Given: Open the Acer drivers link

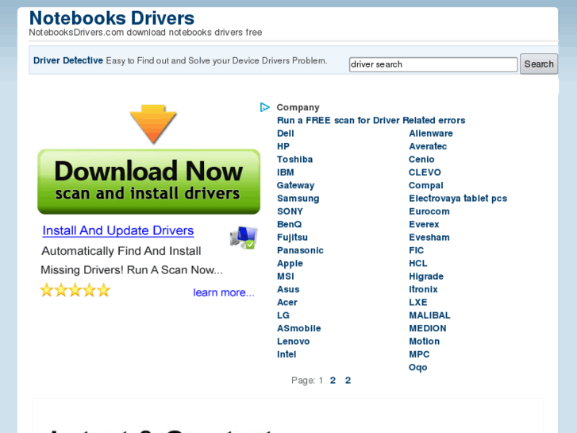Looking at the screenshot, I should pyautogui.click(x=287, y=302).
